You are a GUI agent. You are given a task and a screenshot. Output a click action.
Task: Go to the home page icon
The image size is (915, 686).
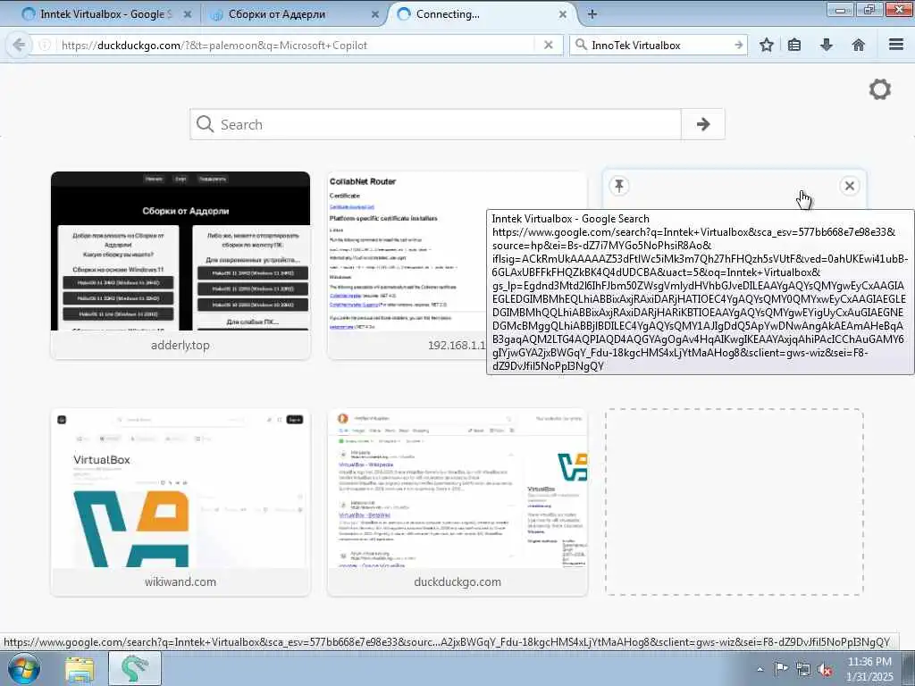point(859,45)
